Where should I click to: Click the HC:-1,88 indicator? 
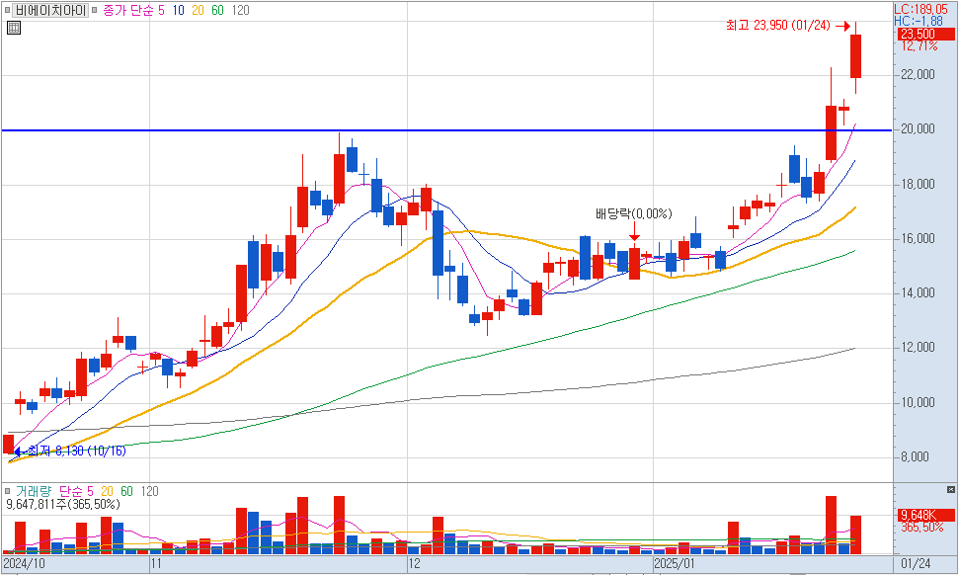(919, 21)
